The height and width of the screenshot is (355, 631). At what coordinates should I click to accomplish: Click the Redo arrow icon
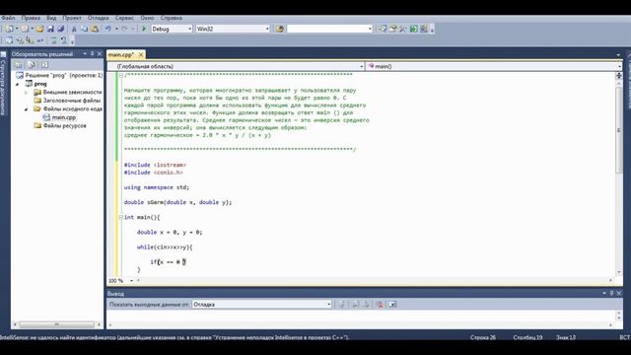pyautogui.click(x=124, y=29)
